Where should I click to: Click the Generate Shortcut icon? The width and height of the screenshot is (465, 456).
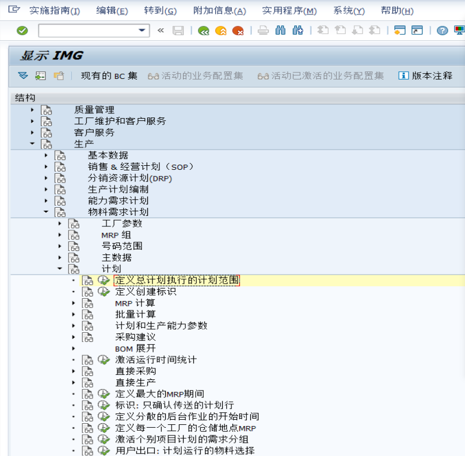point(417,31)
